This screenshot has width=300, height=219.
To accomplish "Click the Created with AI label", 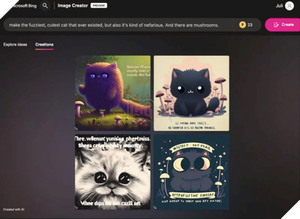I will [x=13, y=209].
